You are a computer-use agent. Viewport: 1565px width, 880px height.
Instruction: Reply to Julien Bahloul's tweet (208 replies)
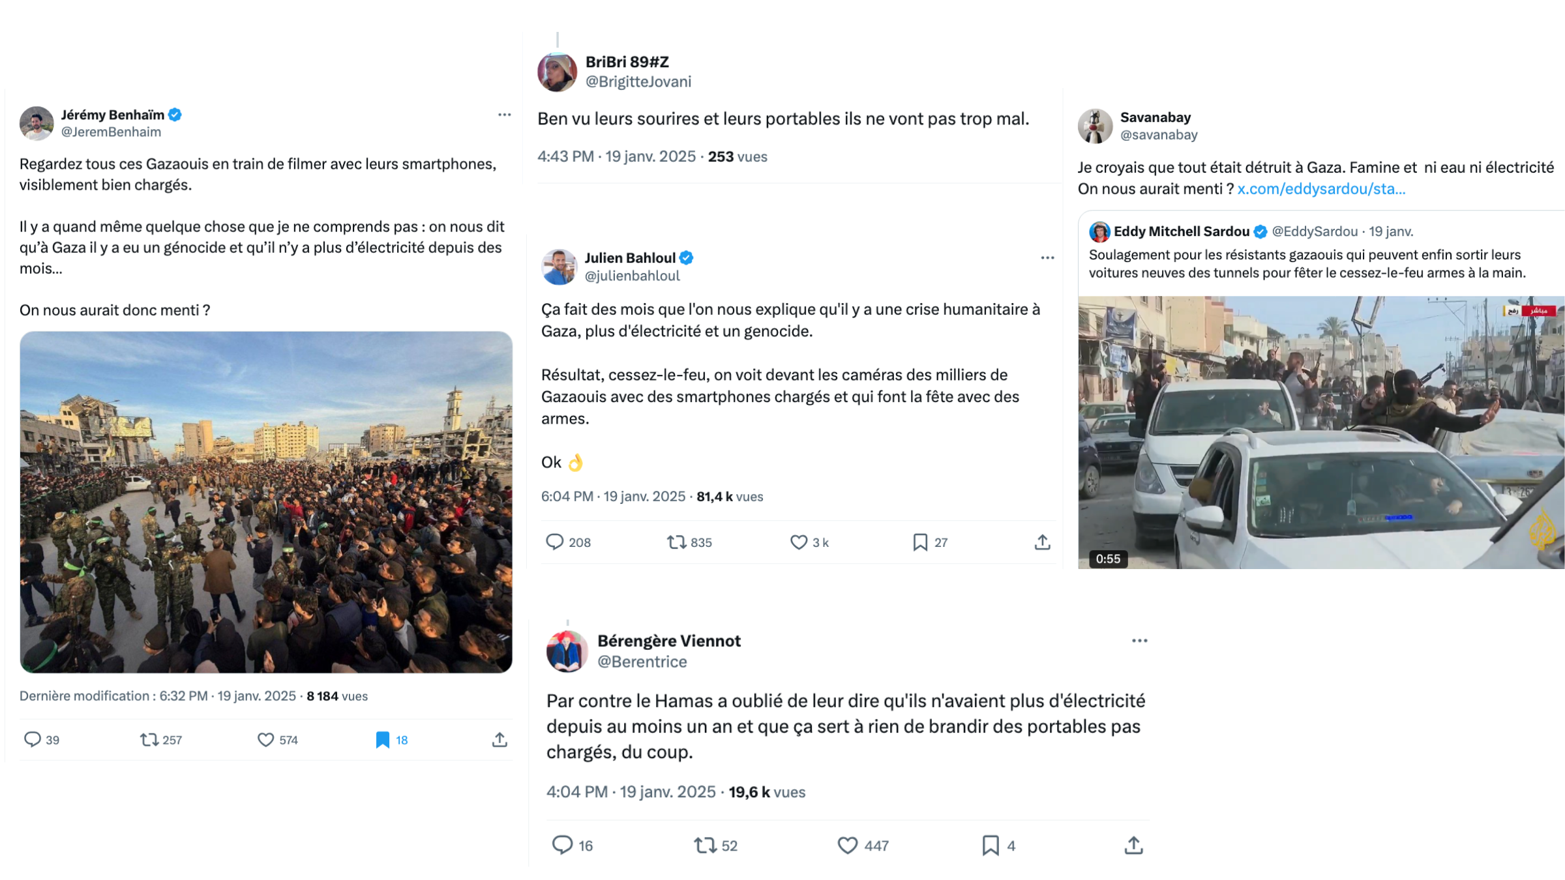tap(554, 542)
